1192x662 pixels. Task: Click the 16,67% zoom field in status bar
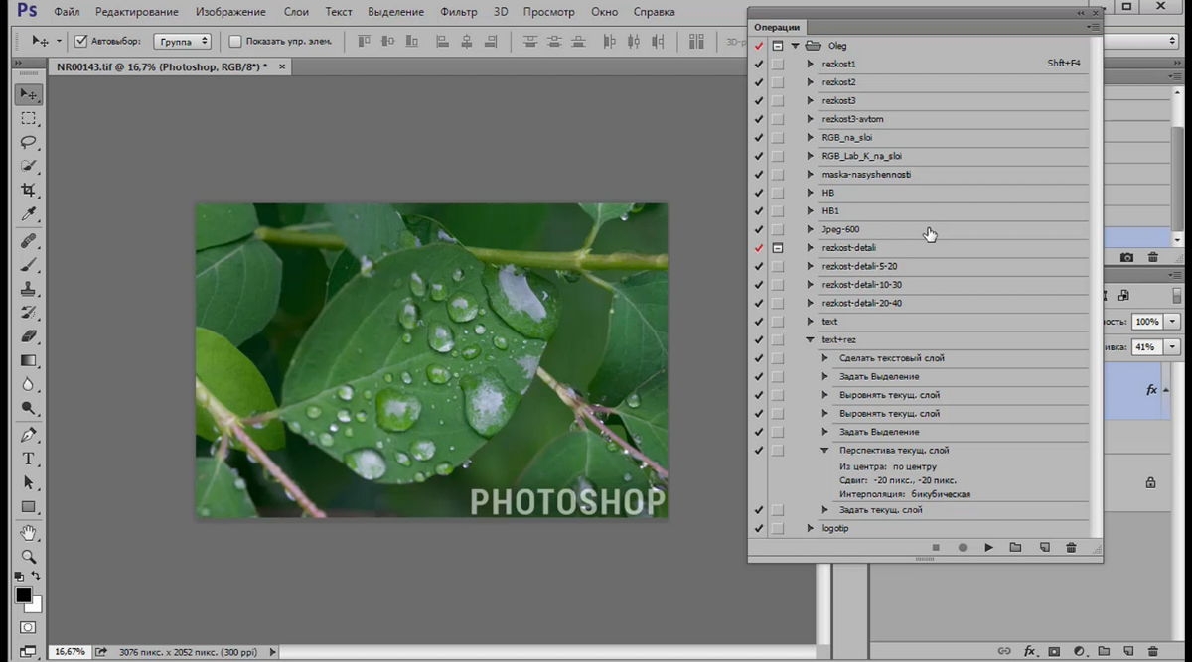point(70,652)
